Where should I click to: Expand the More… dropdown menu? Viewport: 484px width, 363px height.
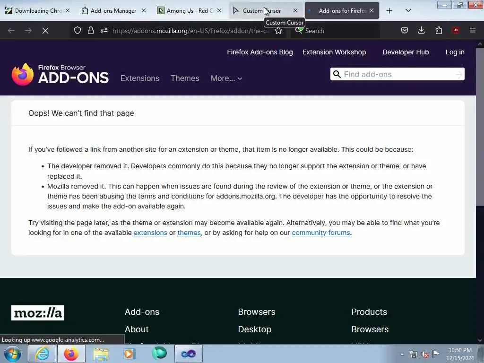(x=226, y=78)
